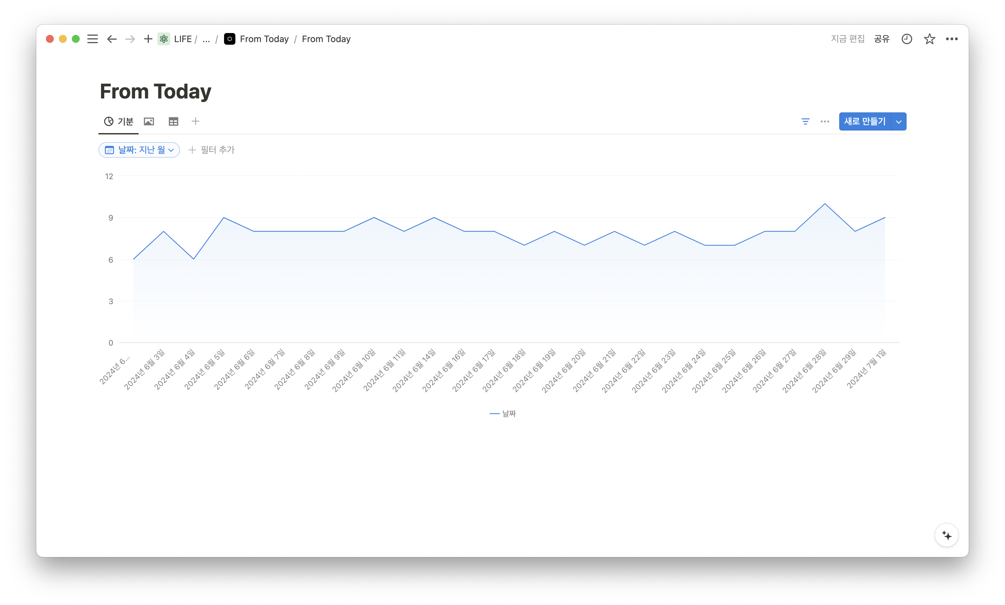The image size is (1005, 605).
Task: Click the plus icon for new page
Action: [148, 39]
